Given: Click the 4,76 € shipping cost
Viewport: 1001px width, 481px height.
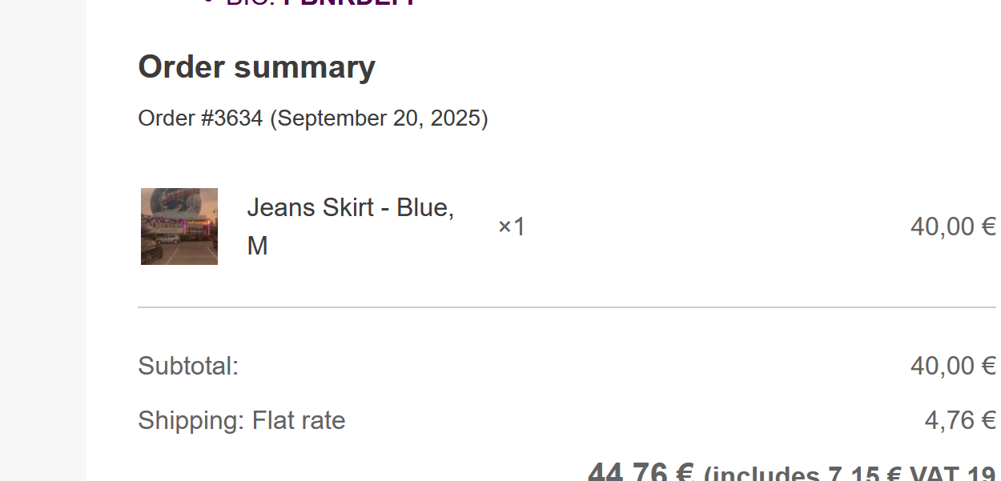Looking at the screenshot, I should click(959, 421).
